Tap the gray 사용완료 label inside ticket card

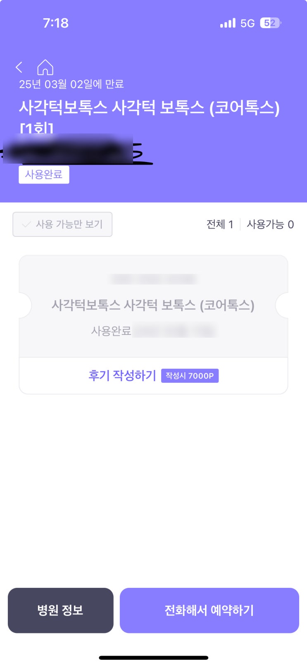click(x=111, y=331)
